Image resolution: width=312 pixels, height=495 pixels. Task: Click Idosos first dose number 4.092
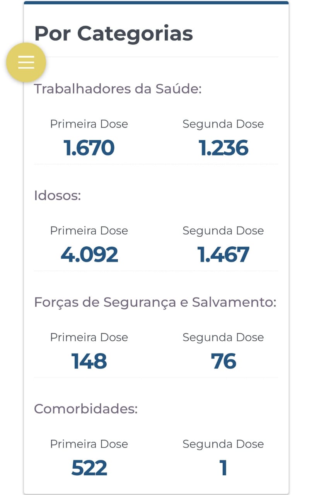pyautogui.click(x=89, y=254)
